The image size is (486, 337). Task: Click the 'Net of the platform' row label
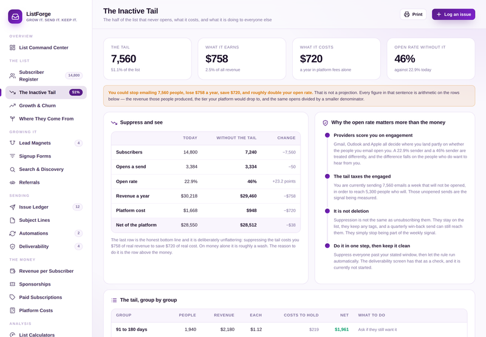coord(136,225)
